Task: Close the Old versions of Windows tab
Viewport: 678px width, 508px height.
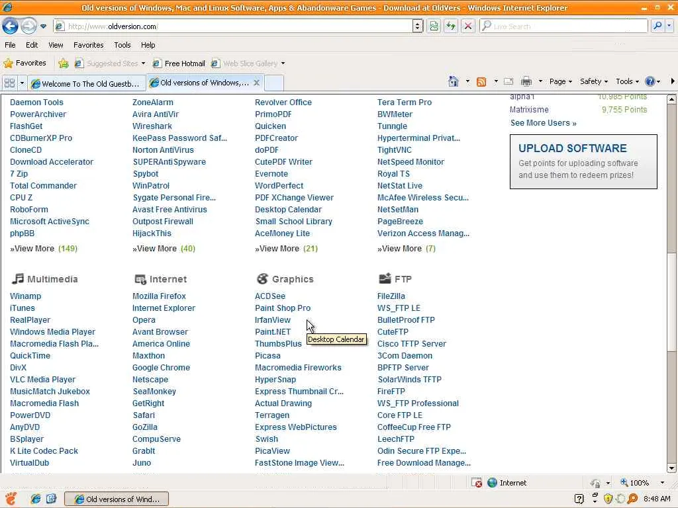Action: click(x=256, y=83)
